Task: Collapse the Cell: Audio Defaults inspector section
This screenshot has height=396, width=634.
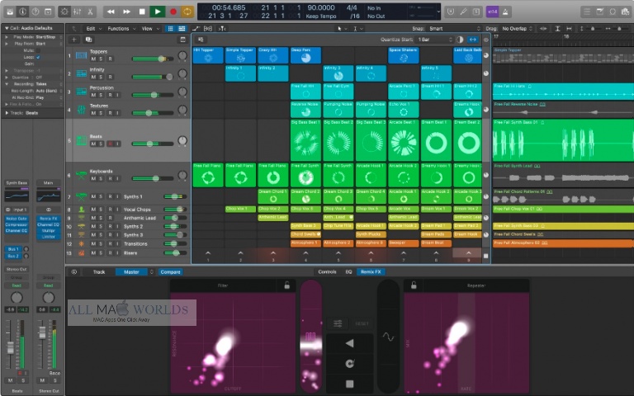Action: pos(7,28)
